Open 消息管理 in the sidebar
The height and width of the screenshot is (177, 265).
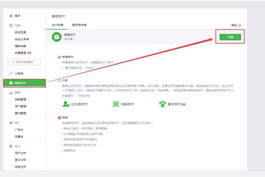[x=21, y=99]
